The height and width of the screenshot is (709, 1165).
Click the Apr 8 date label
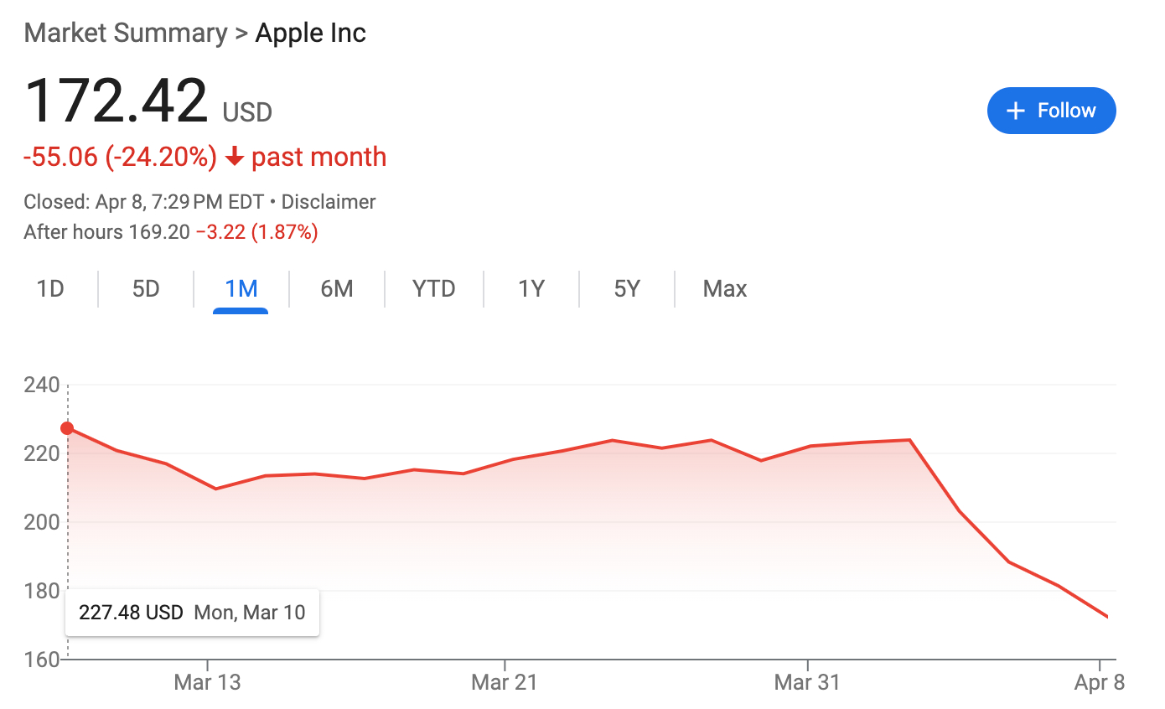pyautogui.click(x=1100, y=682)
